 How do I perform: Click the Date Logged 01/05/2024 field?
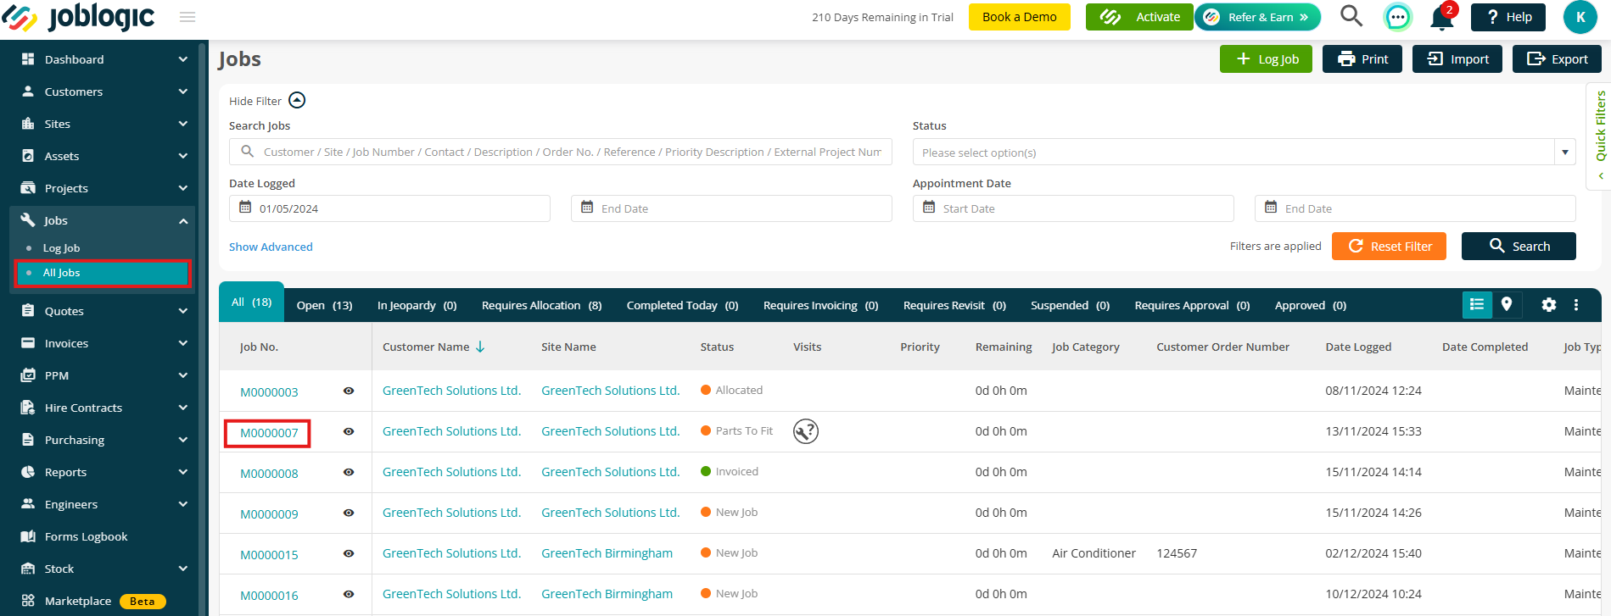(389, 208)
